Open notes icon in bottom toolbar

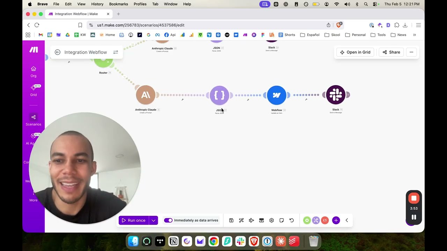pos(281,220)
